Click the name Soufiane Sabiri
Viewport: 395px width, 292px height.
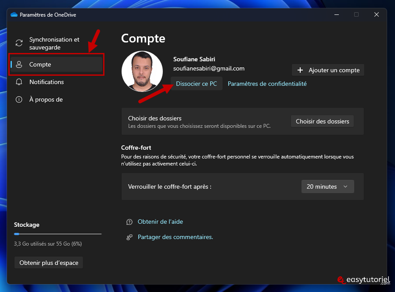click(x=194, y=59)
